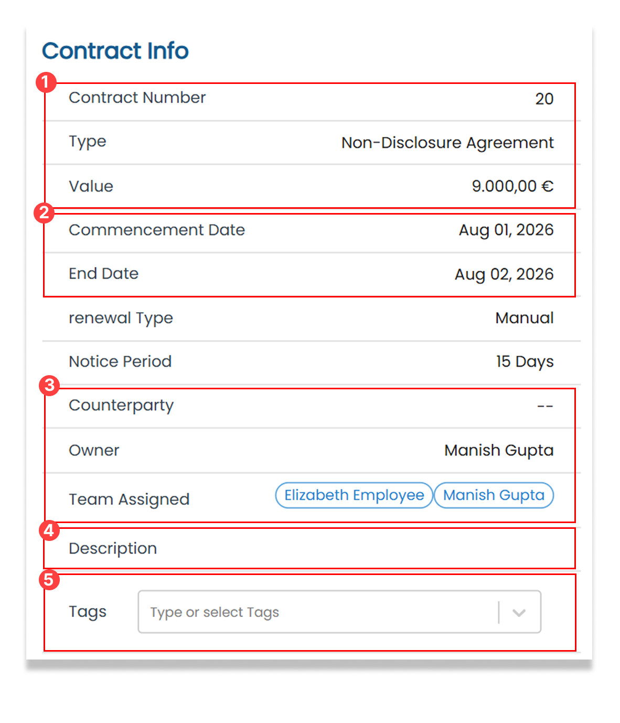Click the 9.000,00 € contract value
This screenshot has height=723, width=620.
(512, 186)
